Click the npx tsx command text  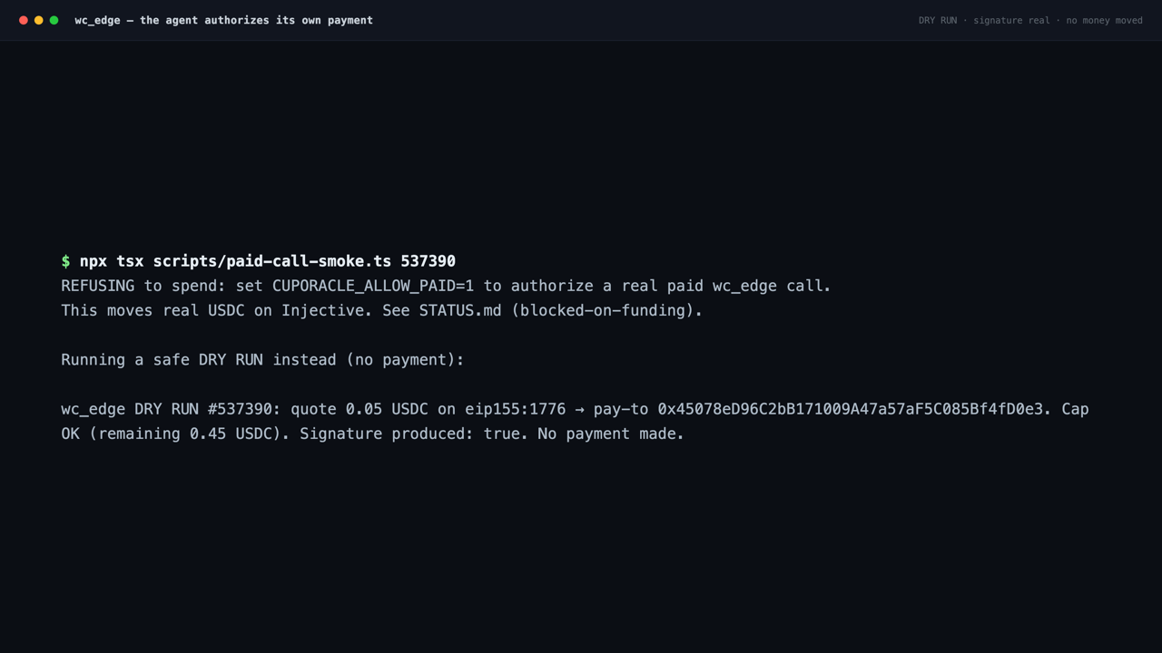(112, 261)
